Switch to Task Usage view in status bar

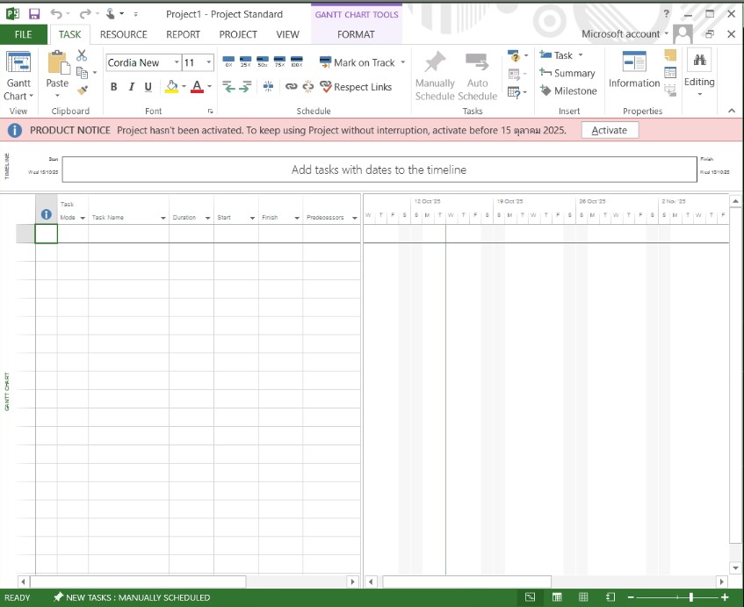tap(557, 597)
